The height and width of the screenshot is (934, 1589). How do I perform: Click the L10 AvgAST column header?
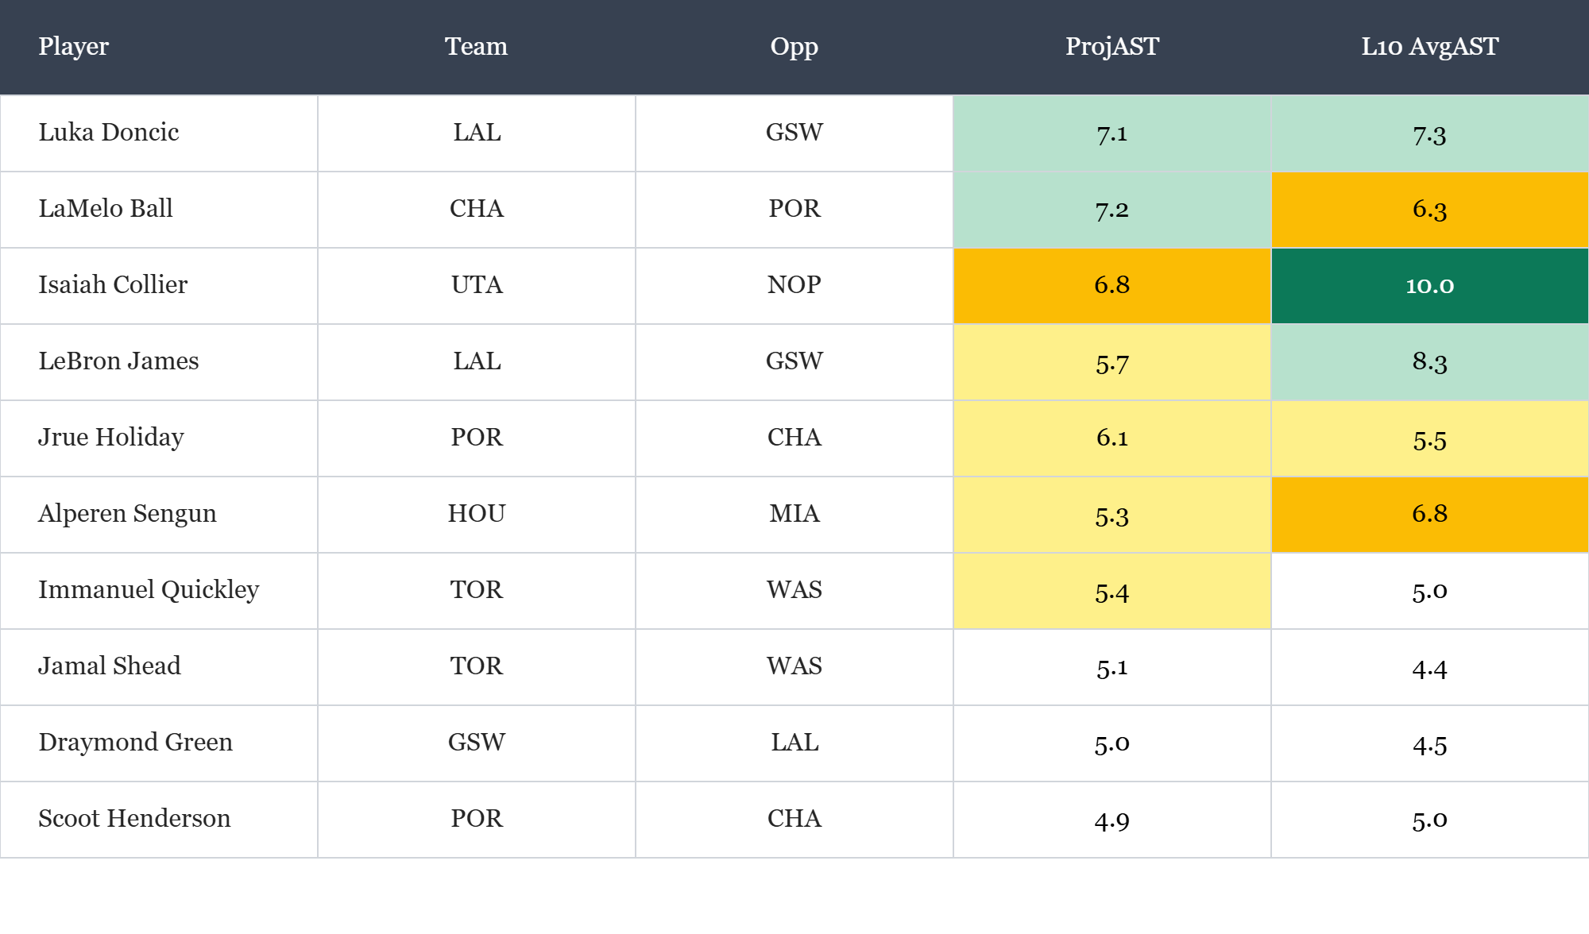(x=1429, y=46)
